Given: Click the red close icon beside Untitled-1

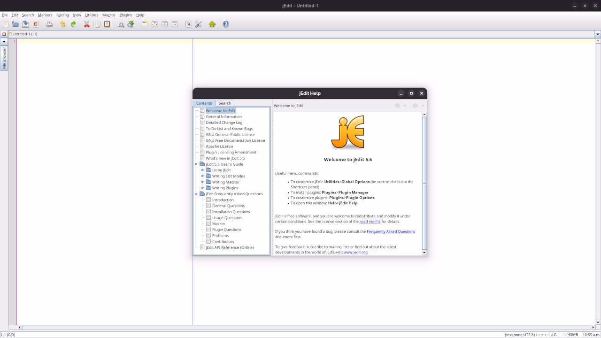Looking at the screenshot, I should (x=4, y=34).
